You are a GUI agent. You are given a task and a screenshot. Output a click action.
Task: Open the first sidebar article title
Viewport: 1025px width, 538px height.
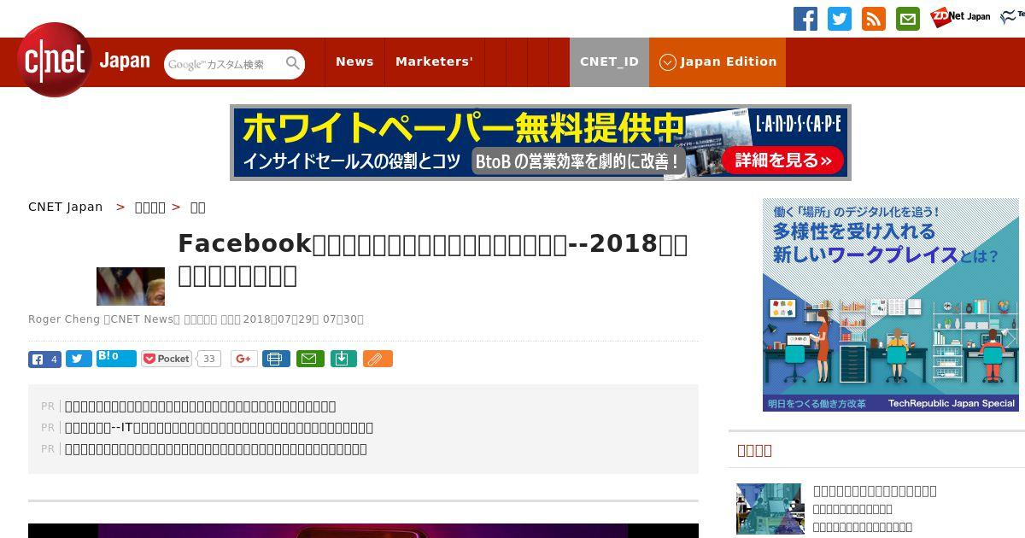pyautogui.click(x=876, y=491)
